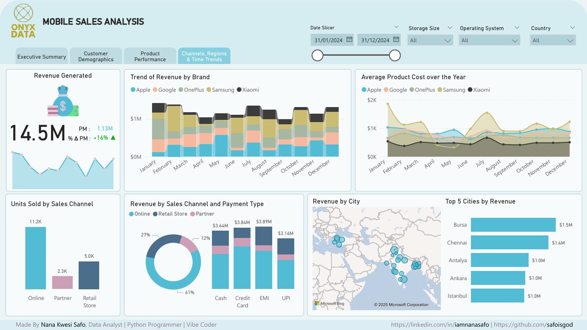Select Online legend in Sales Channel chart

pos(139,214)
